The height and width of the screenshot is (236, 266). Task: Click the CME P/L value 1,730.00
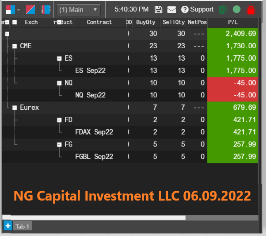(x=241, y=46)
